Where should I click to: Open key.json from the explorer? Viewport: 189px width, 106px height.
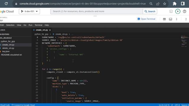tap(6, 52)
